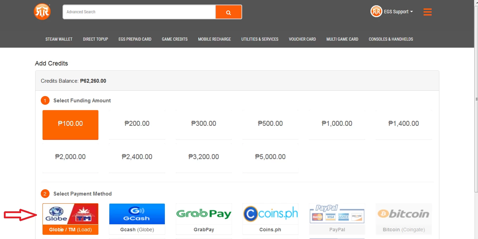This screenshot has height=239, width=478.
Task: Open the Steam Wallet menu
Action: pos(59,39)
